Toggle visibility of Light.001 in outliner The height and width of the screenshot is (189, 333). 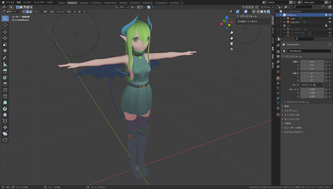330,22
